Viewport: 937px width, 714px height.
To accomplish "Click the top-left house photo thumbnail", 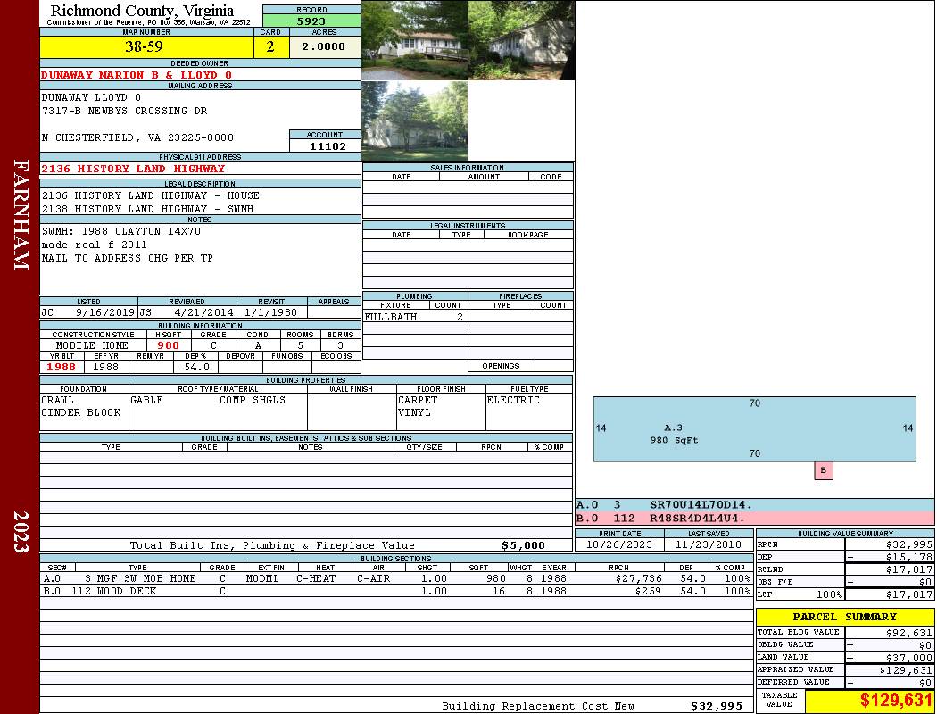I will click(414, 40).
